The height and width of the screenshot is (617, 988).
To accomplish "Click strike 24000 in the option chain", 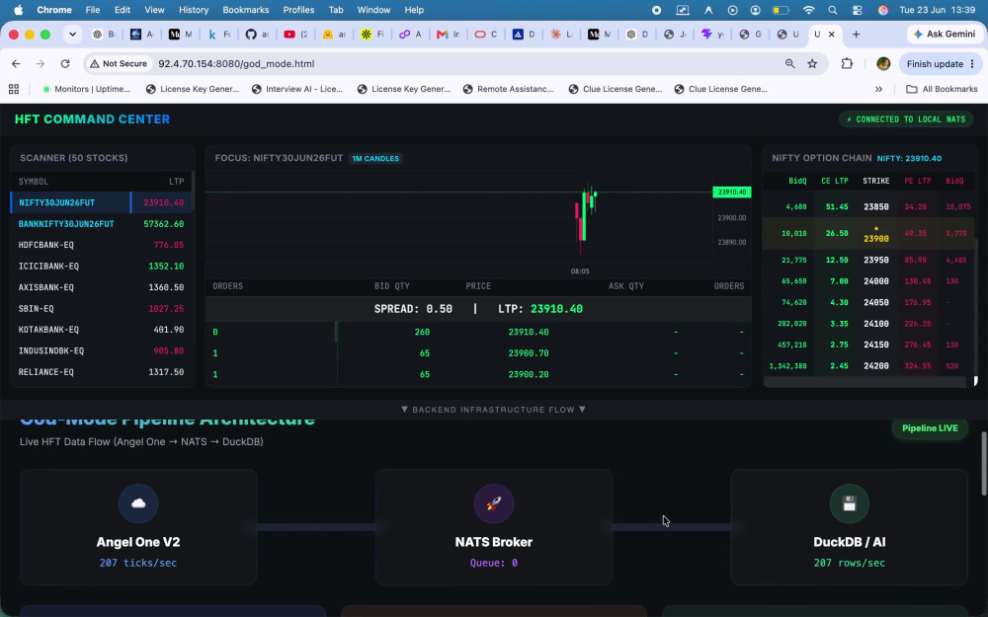I will [875, 281].
